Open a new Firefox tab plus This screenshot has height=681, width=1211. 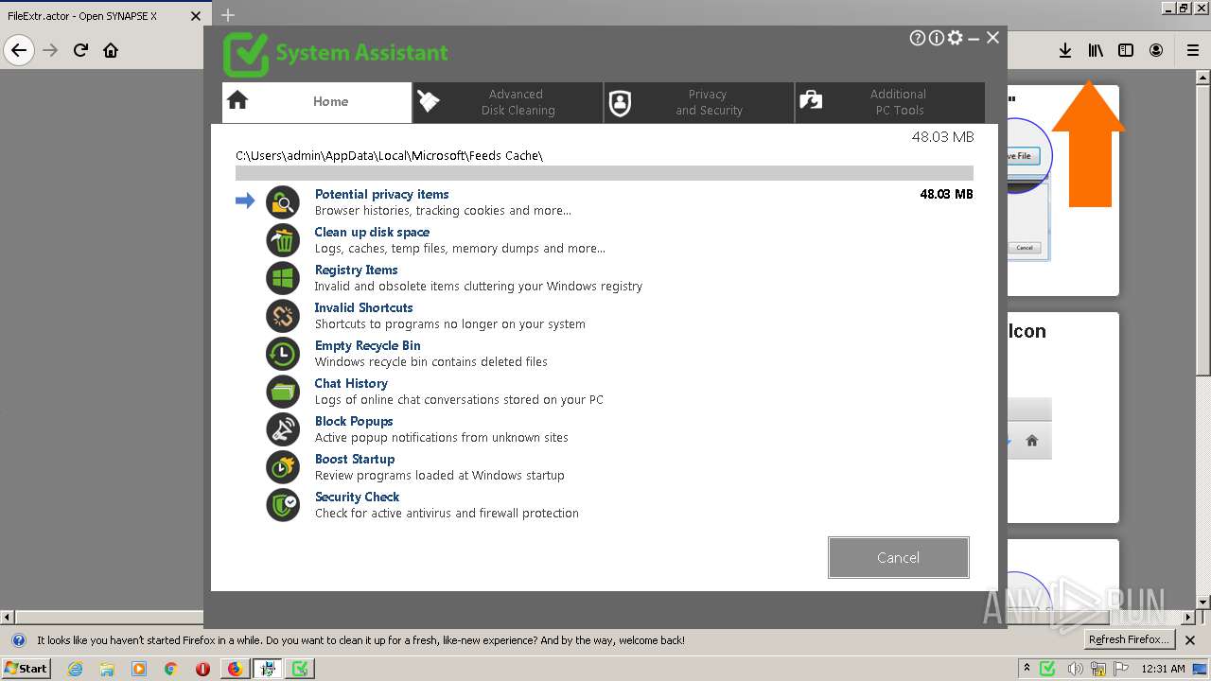[x=228, y=15]
